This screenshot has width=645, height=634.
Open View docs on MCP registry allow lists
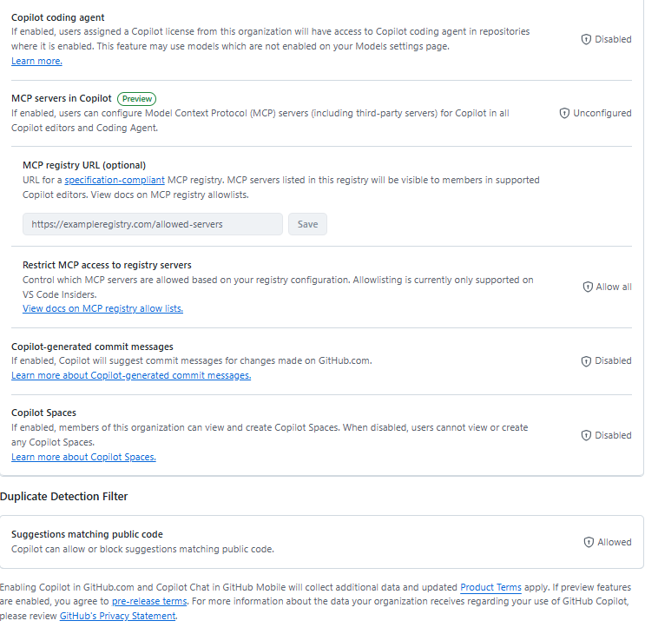(x=102, y=308)
